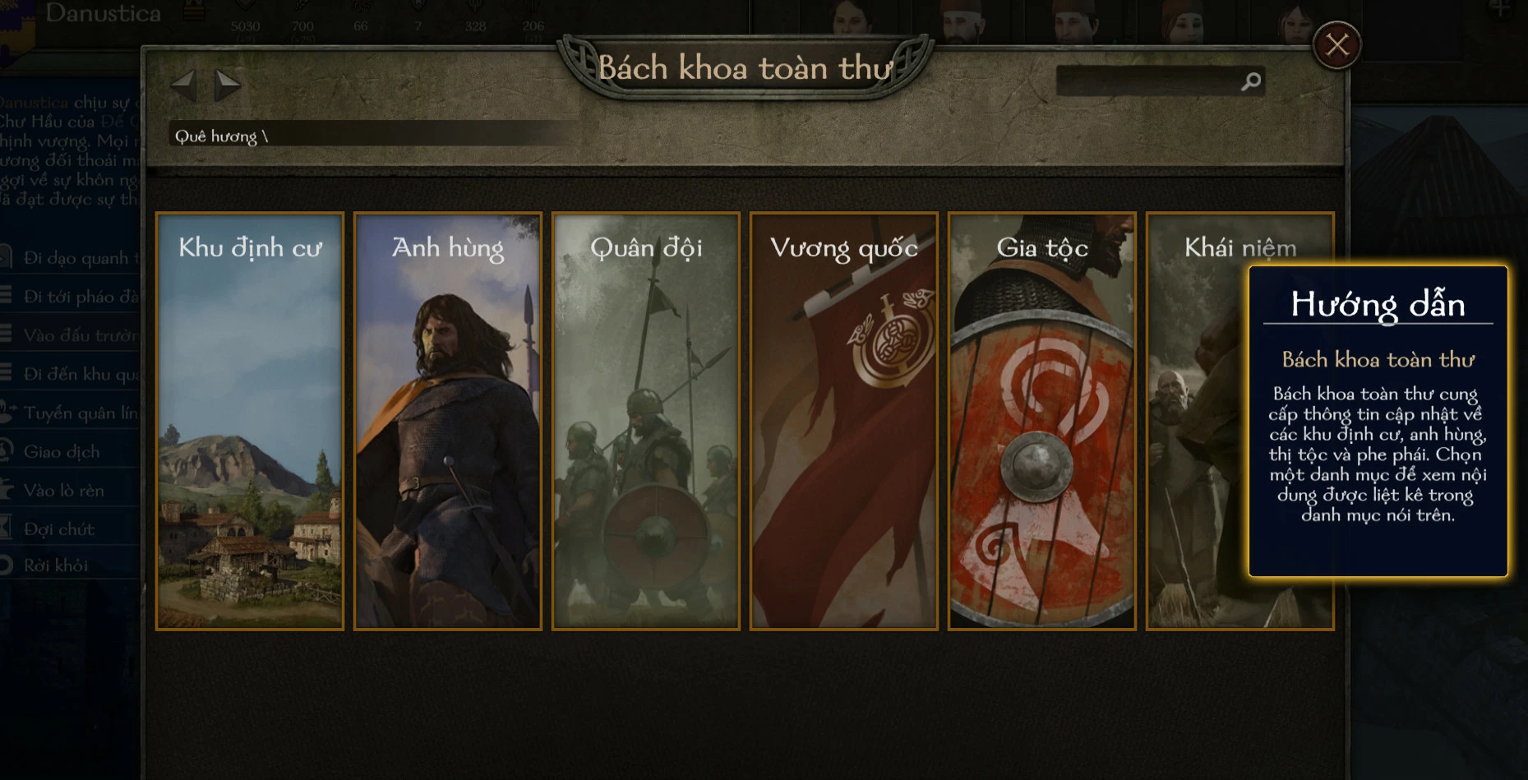Click the forward arrow in encyclopedia
The image size is (1528, 780).
coord(227,84)
